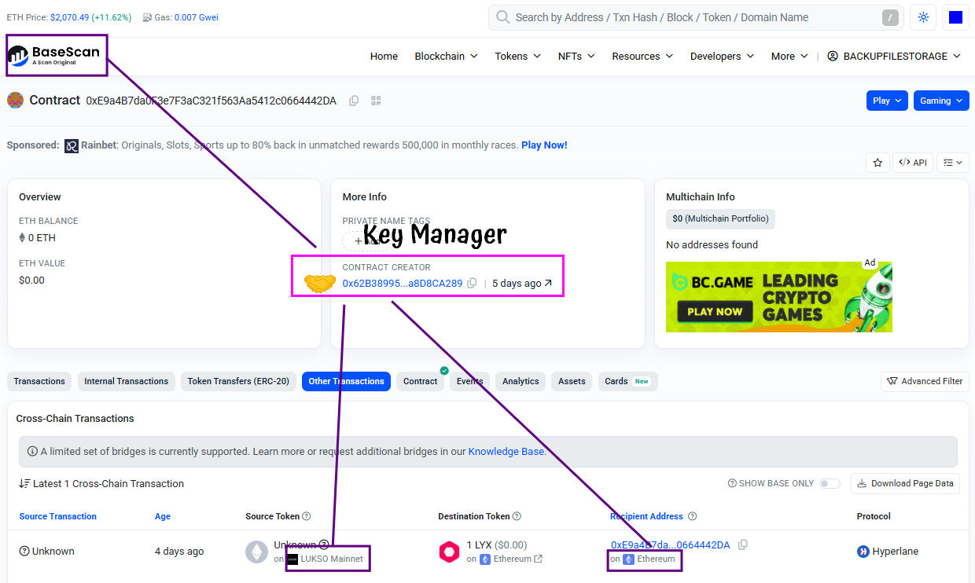Click the $0 (Multichain Portfolio) button
Viewport: 975px width, 583px height.
click(x=720, y=218)
